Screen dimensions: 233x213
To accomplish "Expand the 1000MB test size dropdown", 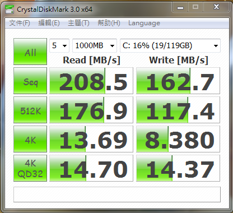I will tap(95, 45).
